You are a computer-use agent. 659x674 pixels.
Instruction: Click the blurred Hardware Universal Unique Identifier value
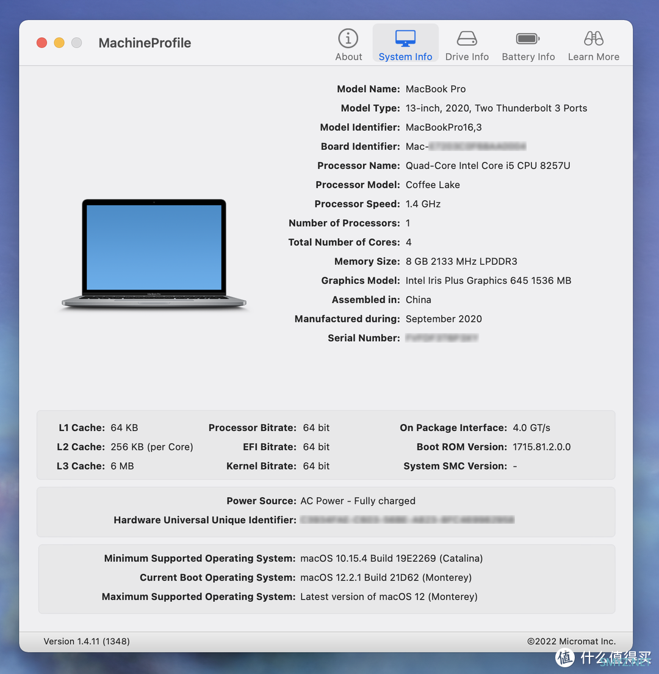(x=407, y=520)
